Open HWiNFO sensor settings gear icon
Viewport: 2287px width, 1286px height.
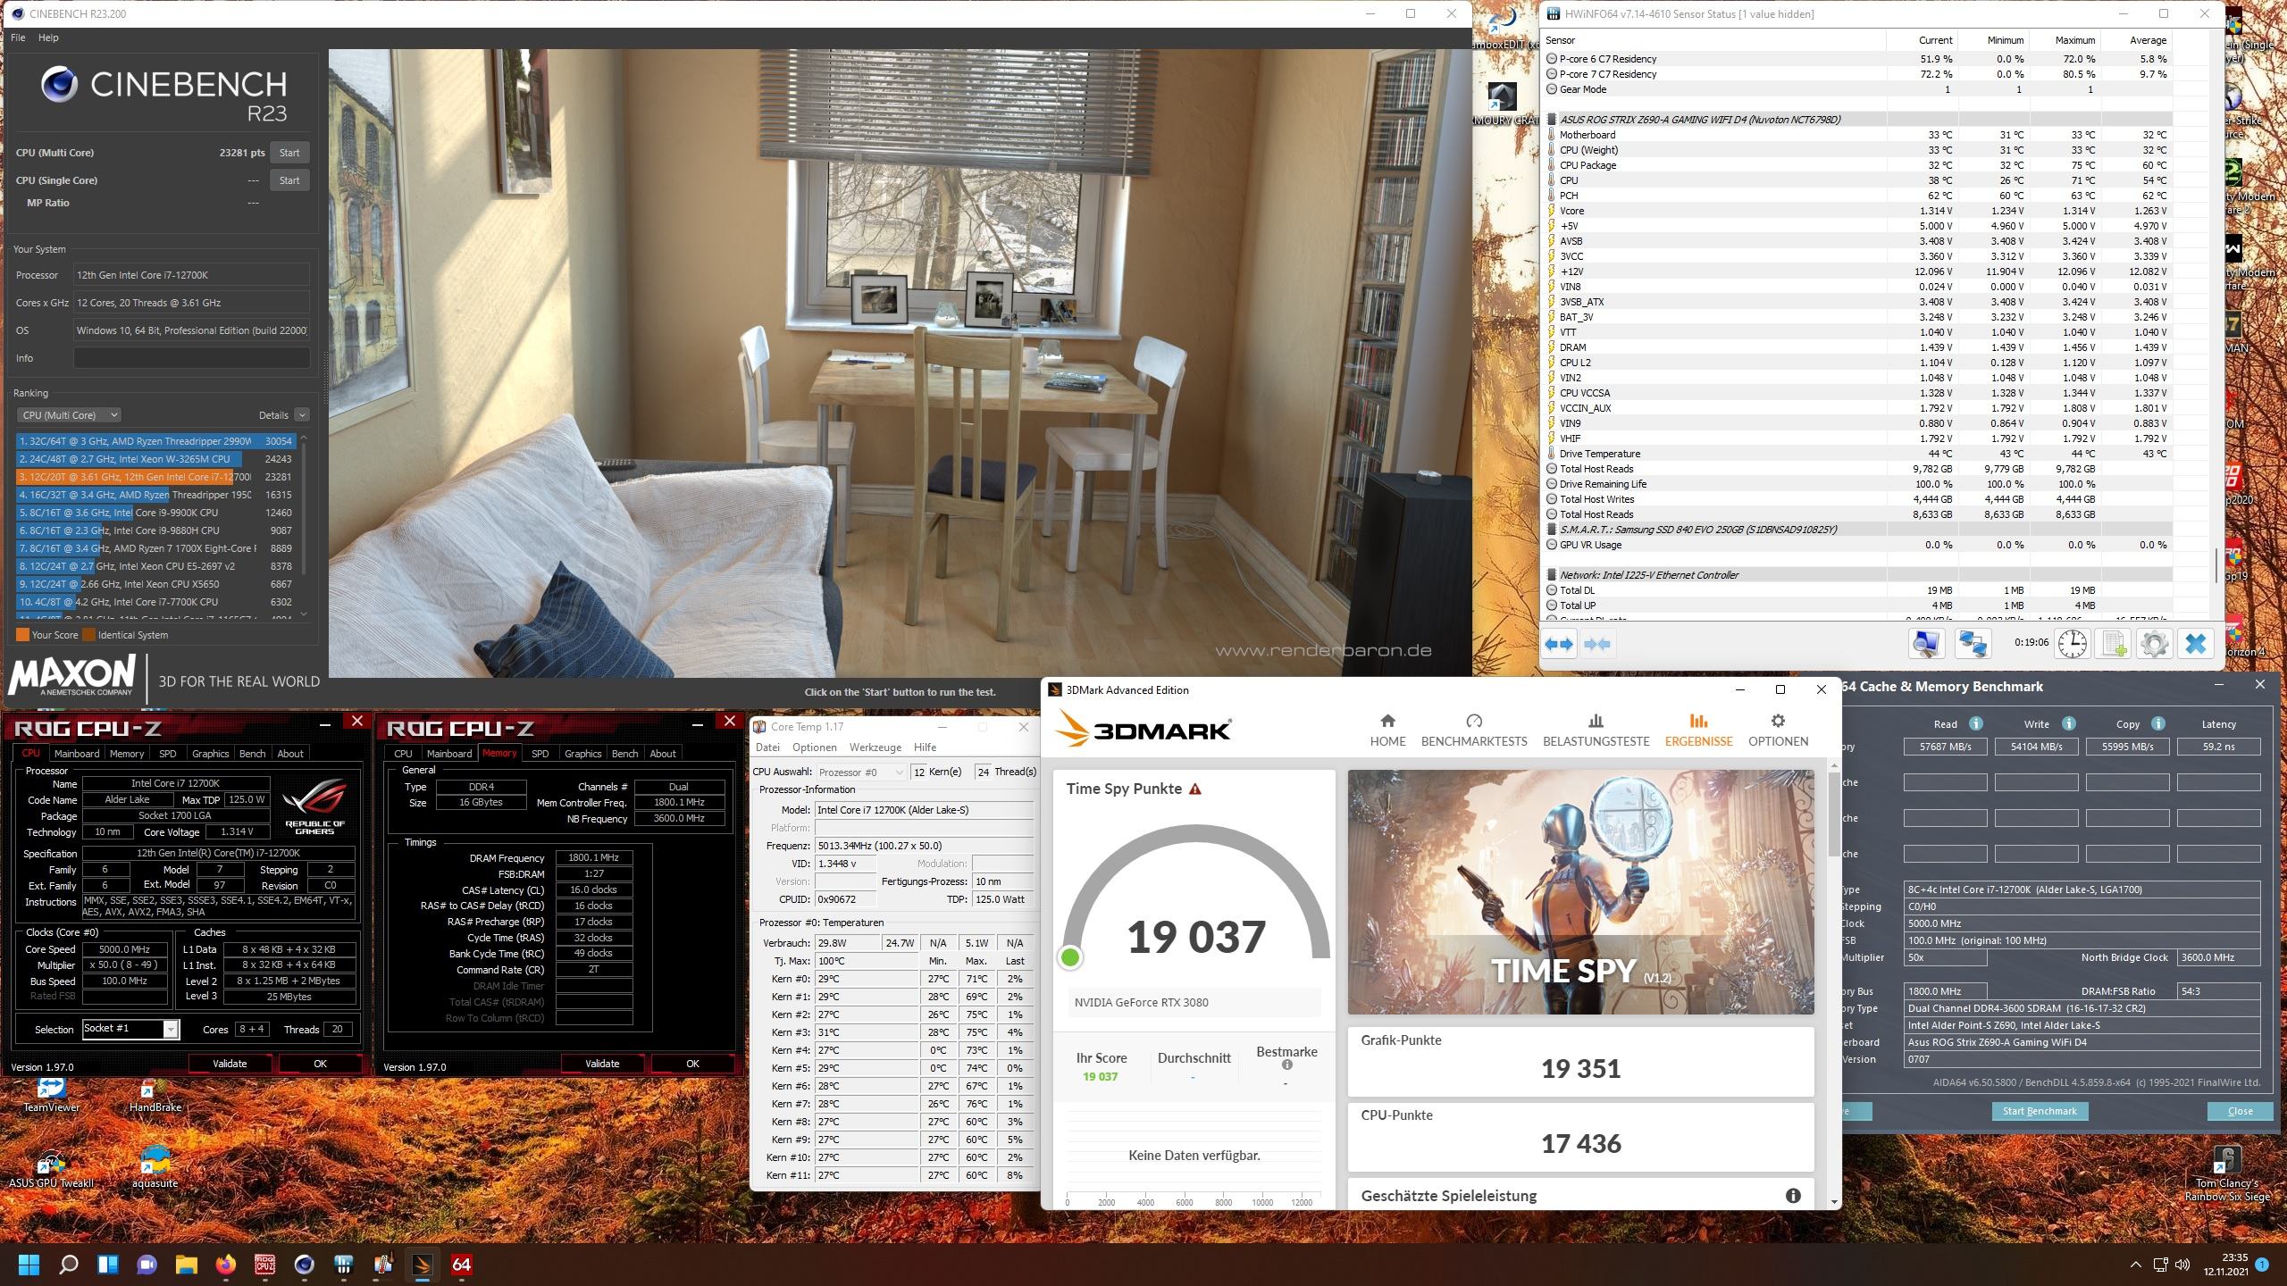tap(2154, 644)
